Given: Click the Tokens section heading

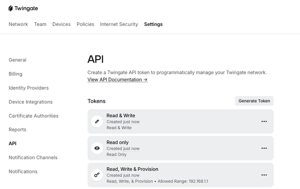Looking at the screenshot, I should coord(96,101).
